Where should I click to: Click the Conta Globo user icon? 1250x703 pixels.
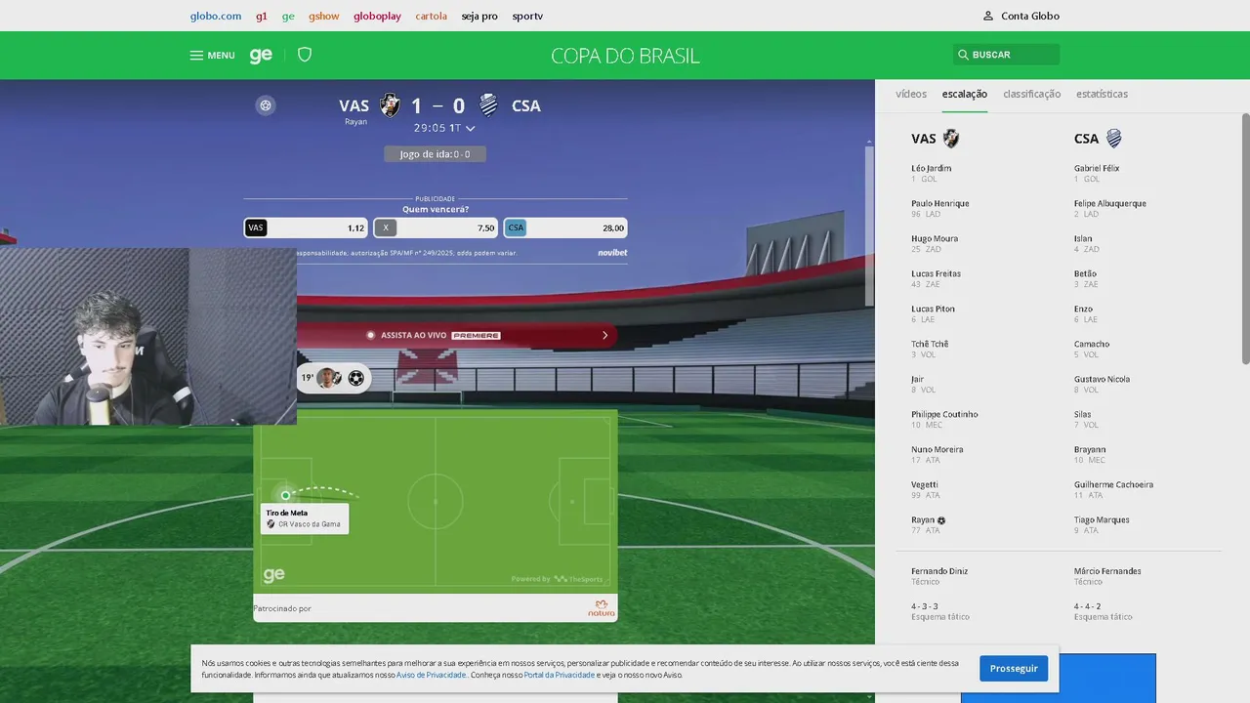pos(988,16)
